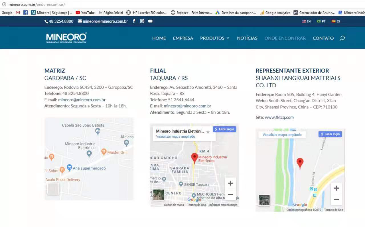Open Gerenciador de Anúncios bookmark

click(x=314, y=13)
